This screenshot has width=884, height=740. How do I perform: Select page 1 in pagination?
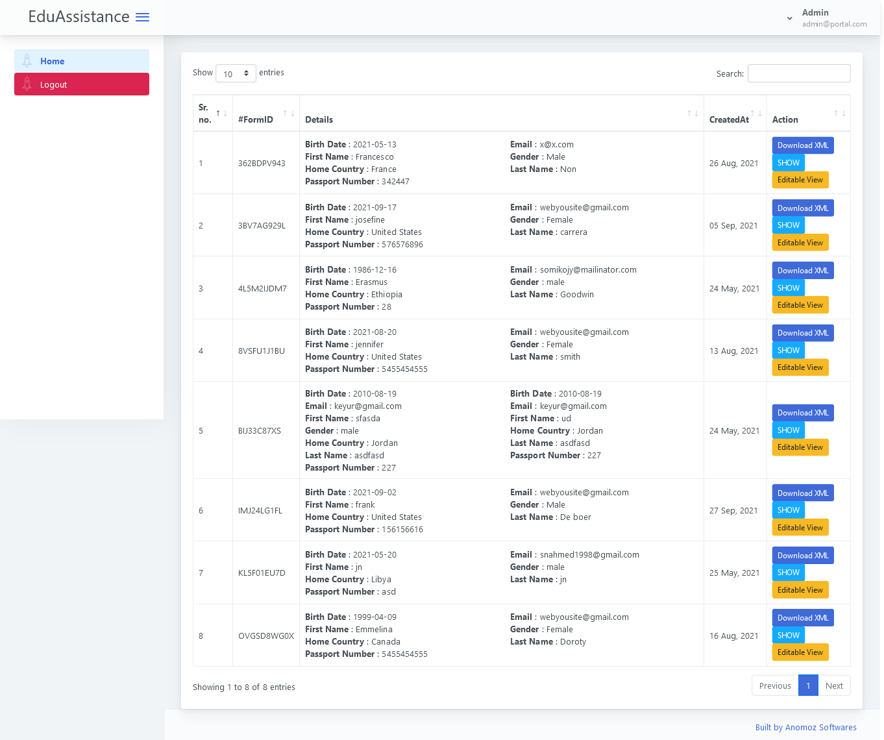pos(808,685)
